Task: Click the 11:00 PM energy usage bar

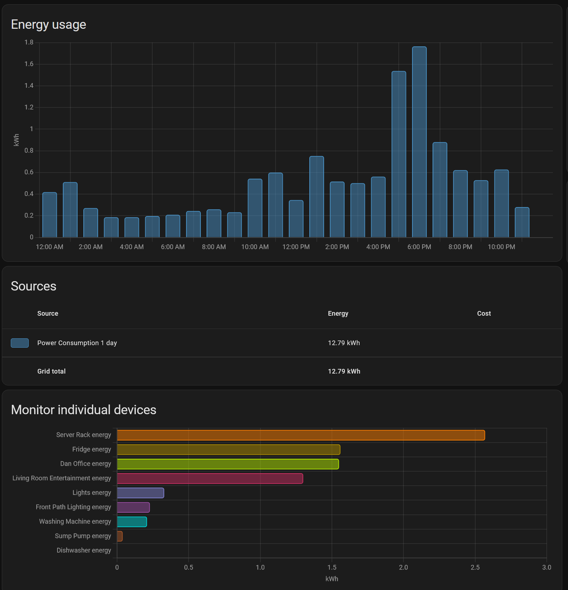Action: [x=522, y=222]
